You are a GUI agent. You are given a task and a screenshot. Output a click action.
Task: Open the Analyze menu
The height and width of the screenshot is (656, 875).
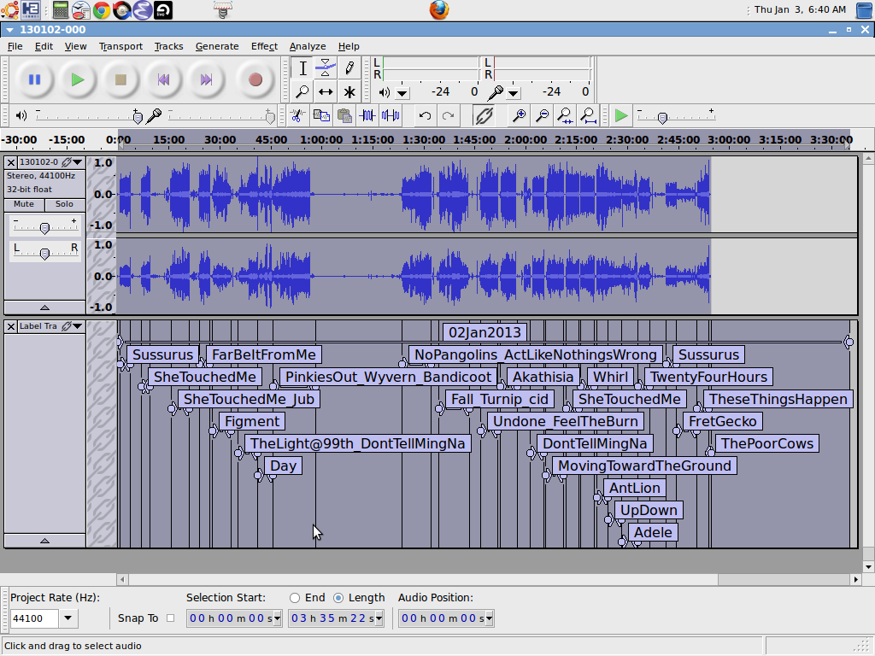pos(307,46)
